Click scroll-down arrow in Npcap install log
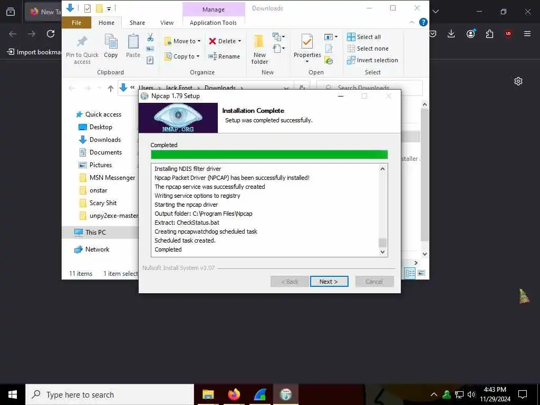 (382, 252)
